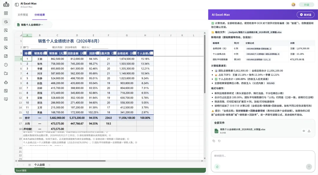Open the 个人业绩占比 column filter dropdown
Image resolution: width=318 pixels, height=175 pixels.
(152, 53)
